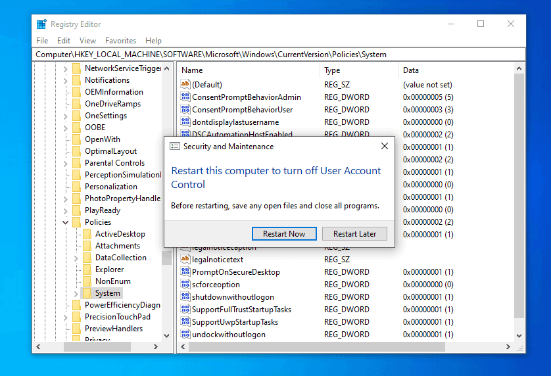Click the (Default) string value icon

[x=185, y=85]
